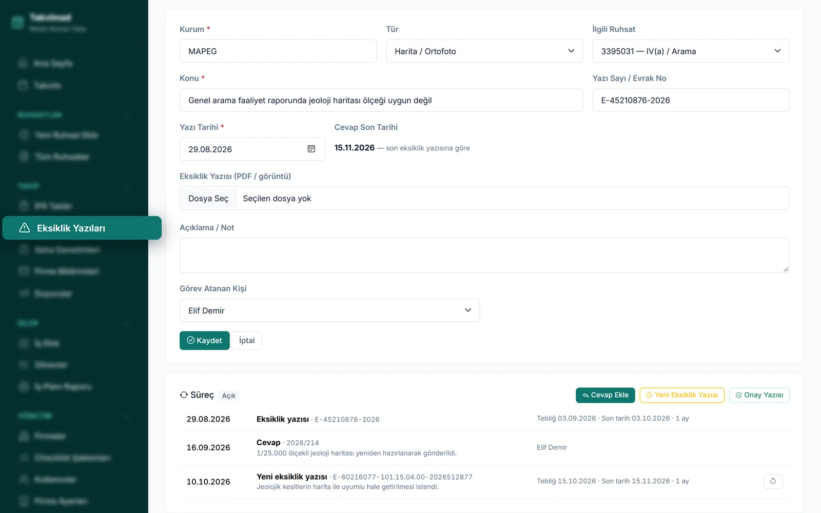Click the Yeni eksiklik yazısı entry title
This screenshot has width=821, height=513.
pyautogui.click(x=292, y=477)
